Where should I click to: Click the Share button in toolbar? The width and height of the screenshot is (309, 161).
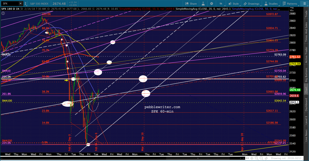[191, 4]
